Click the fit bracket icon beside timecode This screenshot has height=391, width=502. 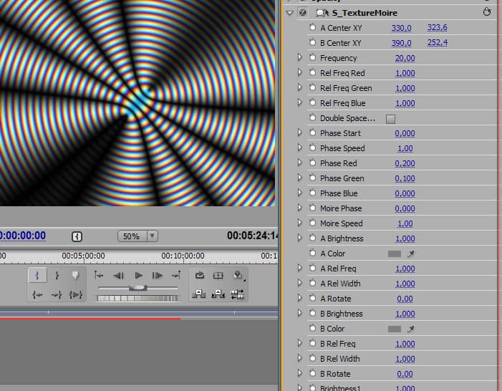click(x=77, y=236)
